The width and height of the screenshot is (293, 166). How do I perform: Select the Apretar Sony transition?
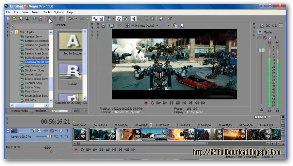click(x=33, y=36)
